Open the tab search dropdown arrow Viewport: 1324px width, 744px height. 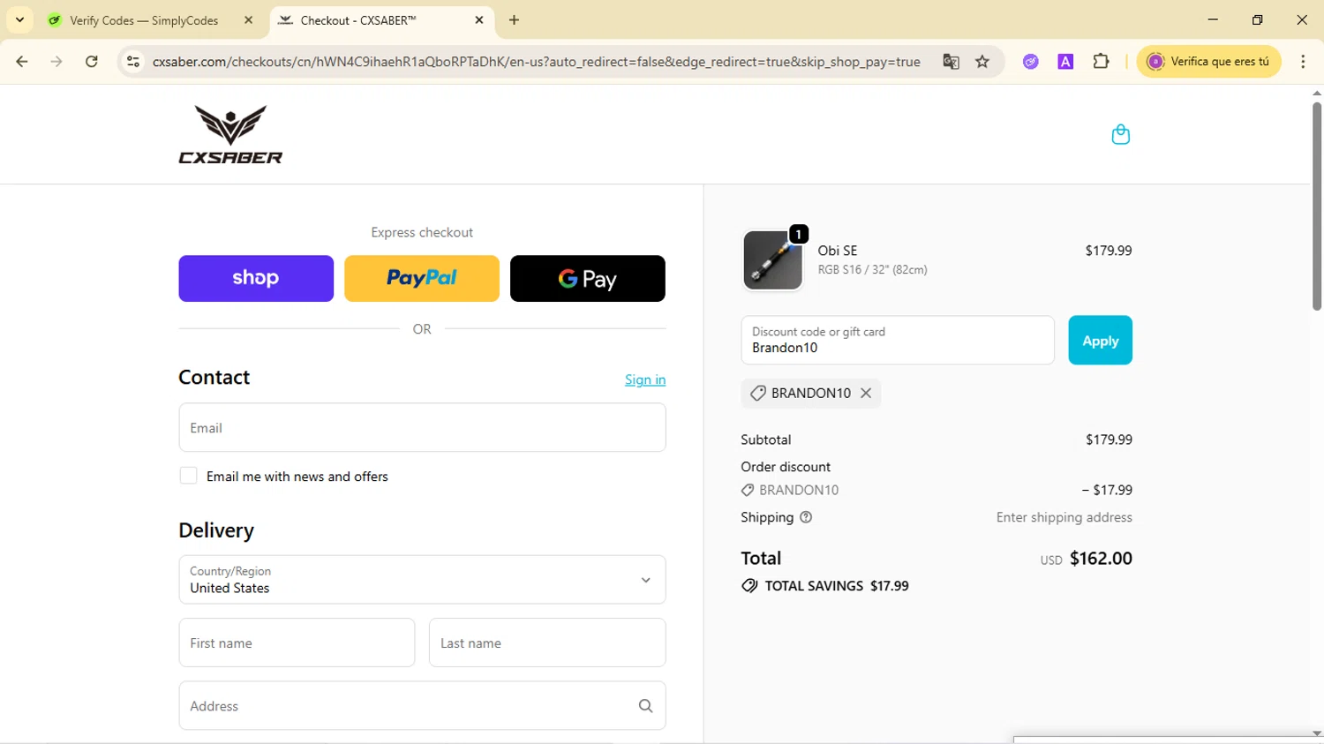pyautogui.click(x=19, y=20)
